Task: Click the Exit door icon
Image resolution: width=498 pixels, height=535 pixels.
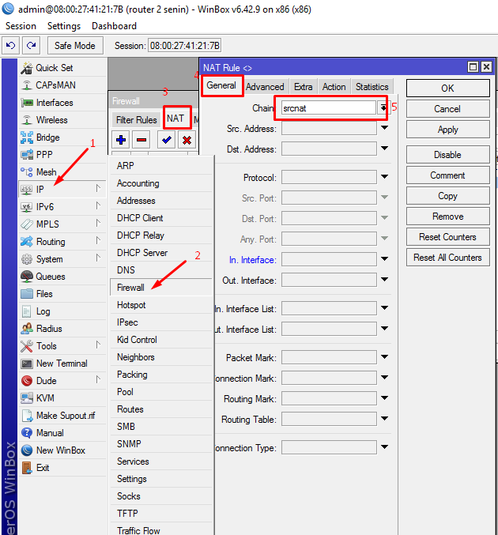Action: tap(27, 468)
